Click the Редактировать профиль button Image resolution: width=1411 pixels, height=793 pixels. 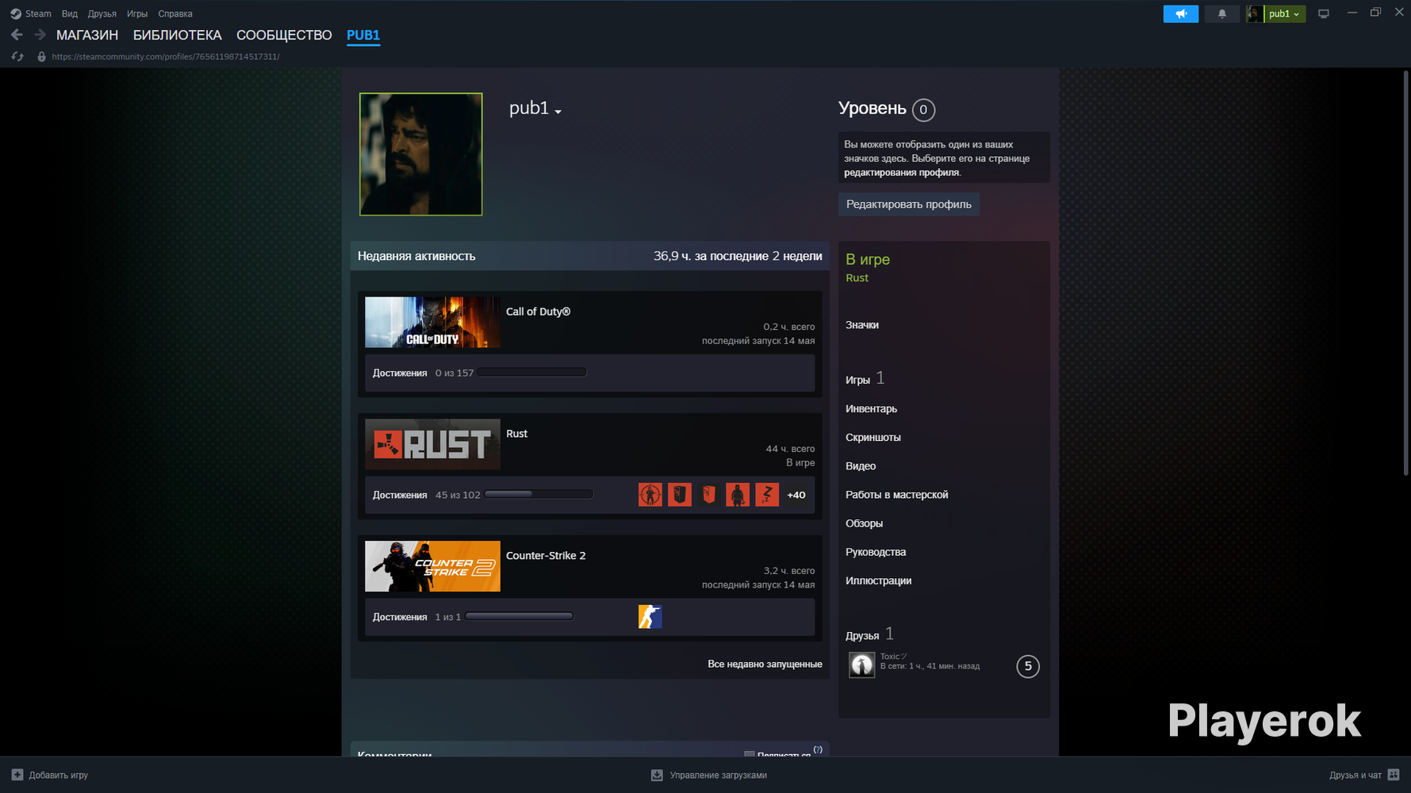(909, 204)
